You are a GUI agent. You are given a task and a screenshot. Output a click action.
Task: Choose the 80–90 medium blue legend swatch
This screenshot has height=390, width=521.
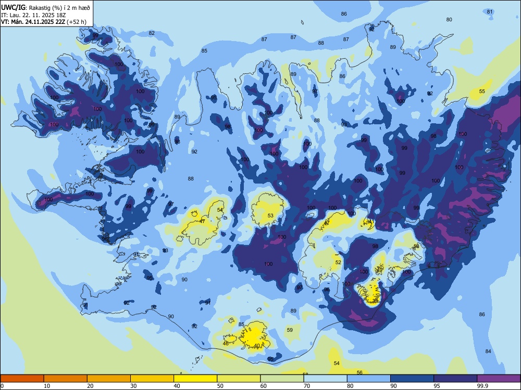point(369,379)
